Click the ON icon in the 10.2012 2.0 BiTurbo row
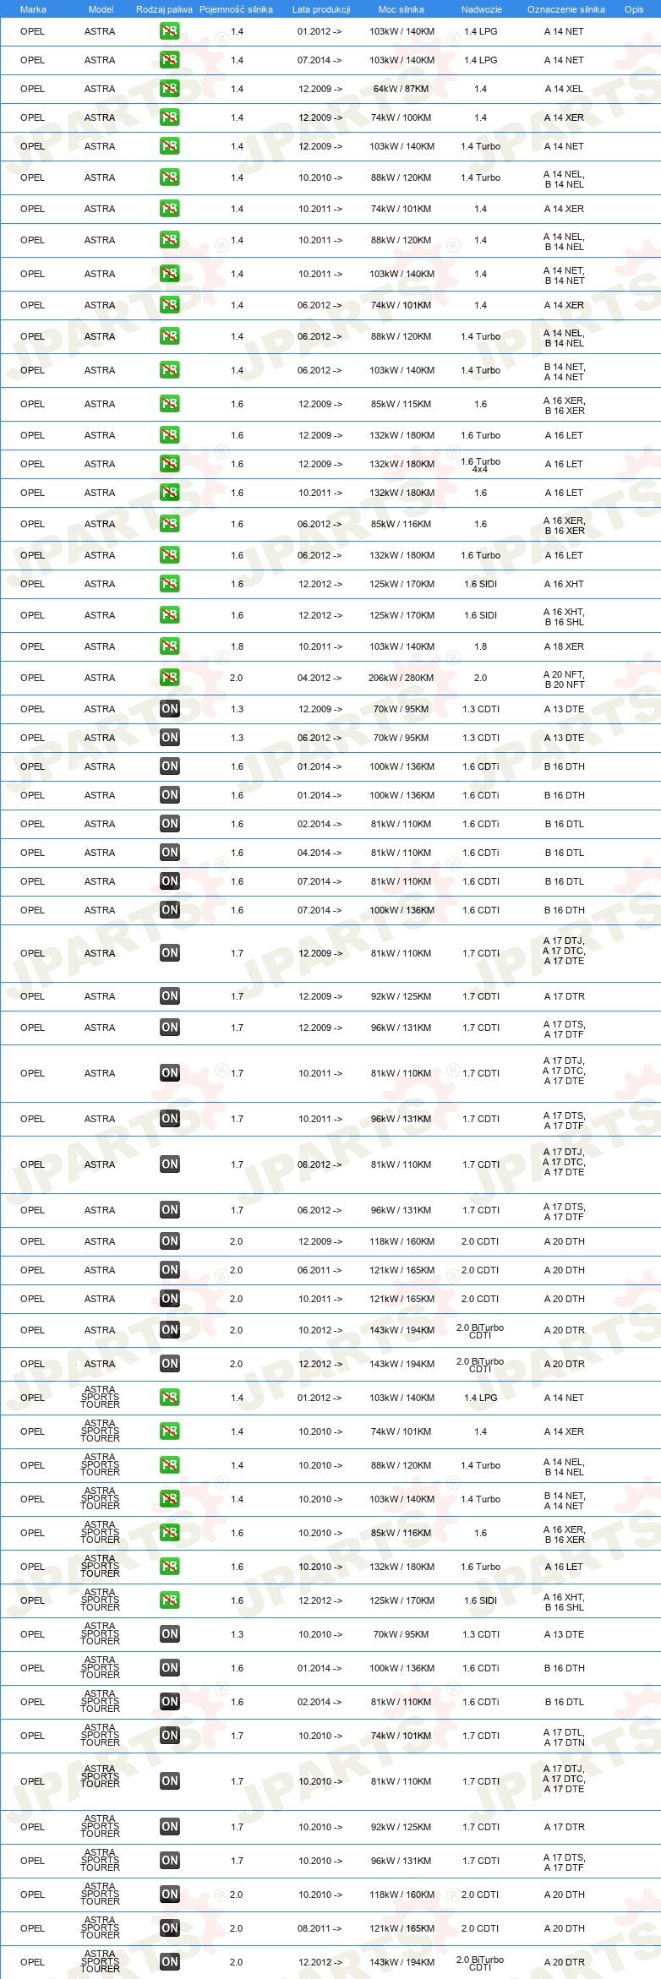 click(169, 1330)
